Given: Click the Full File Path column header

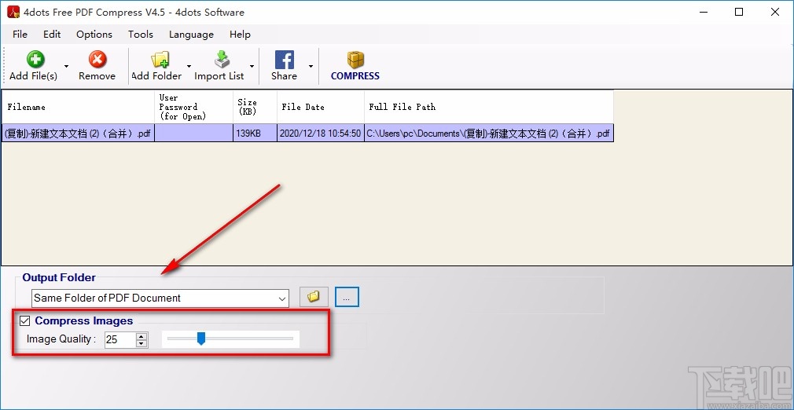Looking at the screenshot, I should pos(489,107).
